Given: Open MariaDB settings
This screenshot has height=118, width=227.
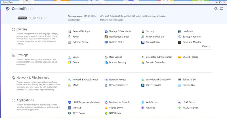Looking at the screenshot, I should [75, 108].
